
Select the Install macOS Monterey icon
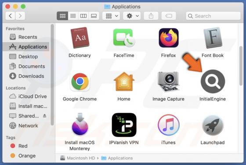point(80,125)
